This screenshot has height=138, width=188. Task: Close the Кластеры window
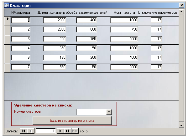[182, 5]
